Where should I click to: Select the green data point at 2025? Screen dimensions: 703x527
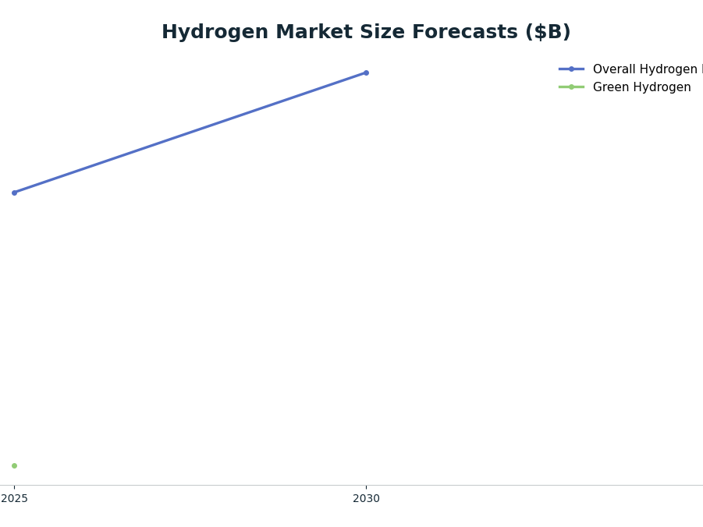click(x=14, y=465)
